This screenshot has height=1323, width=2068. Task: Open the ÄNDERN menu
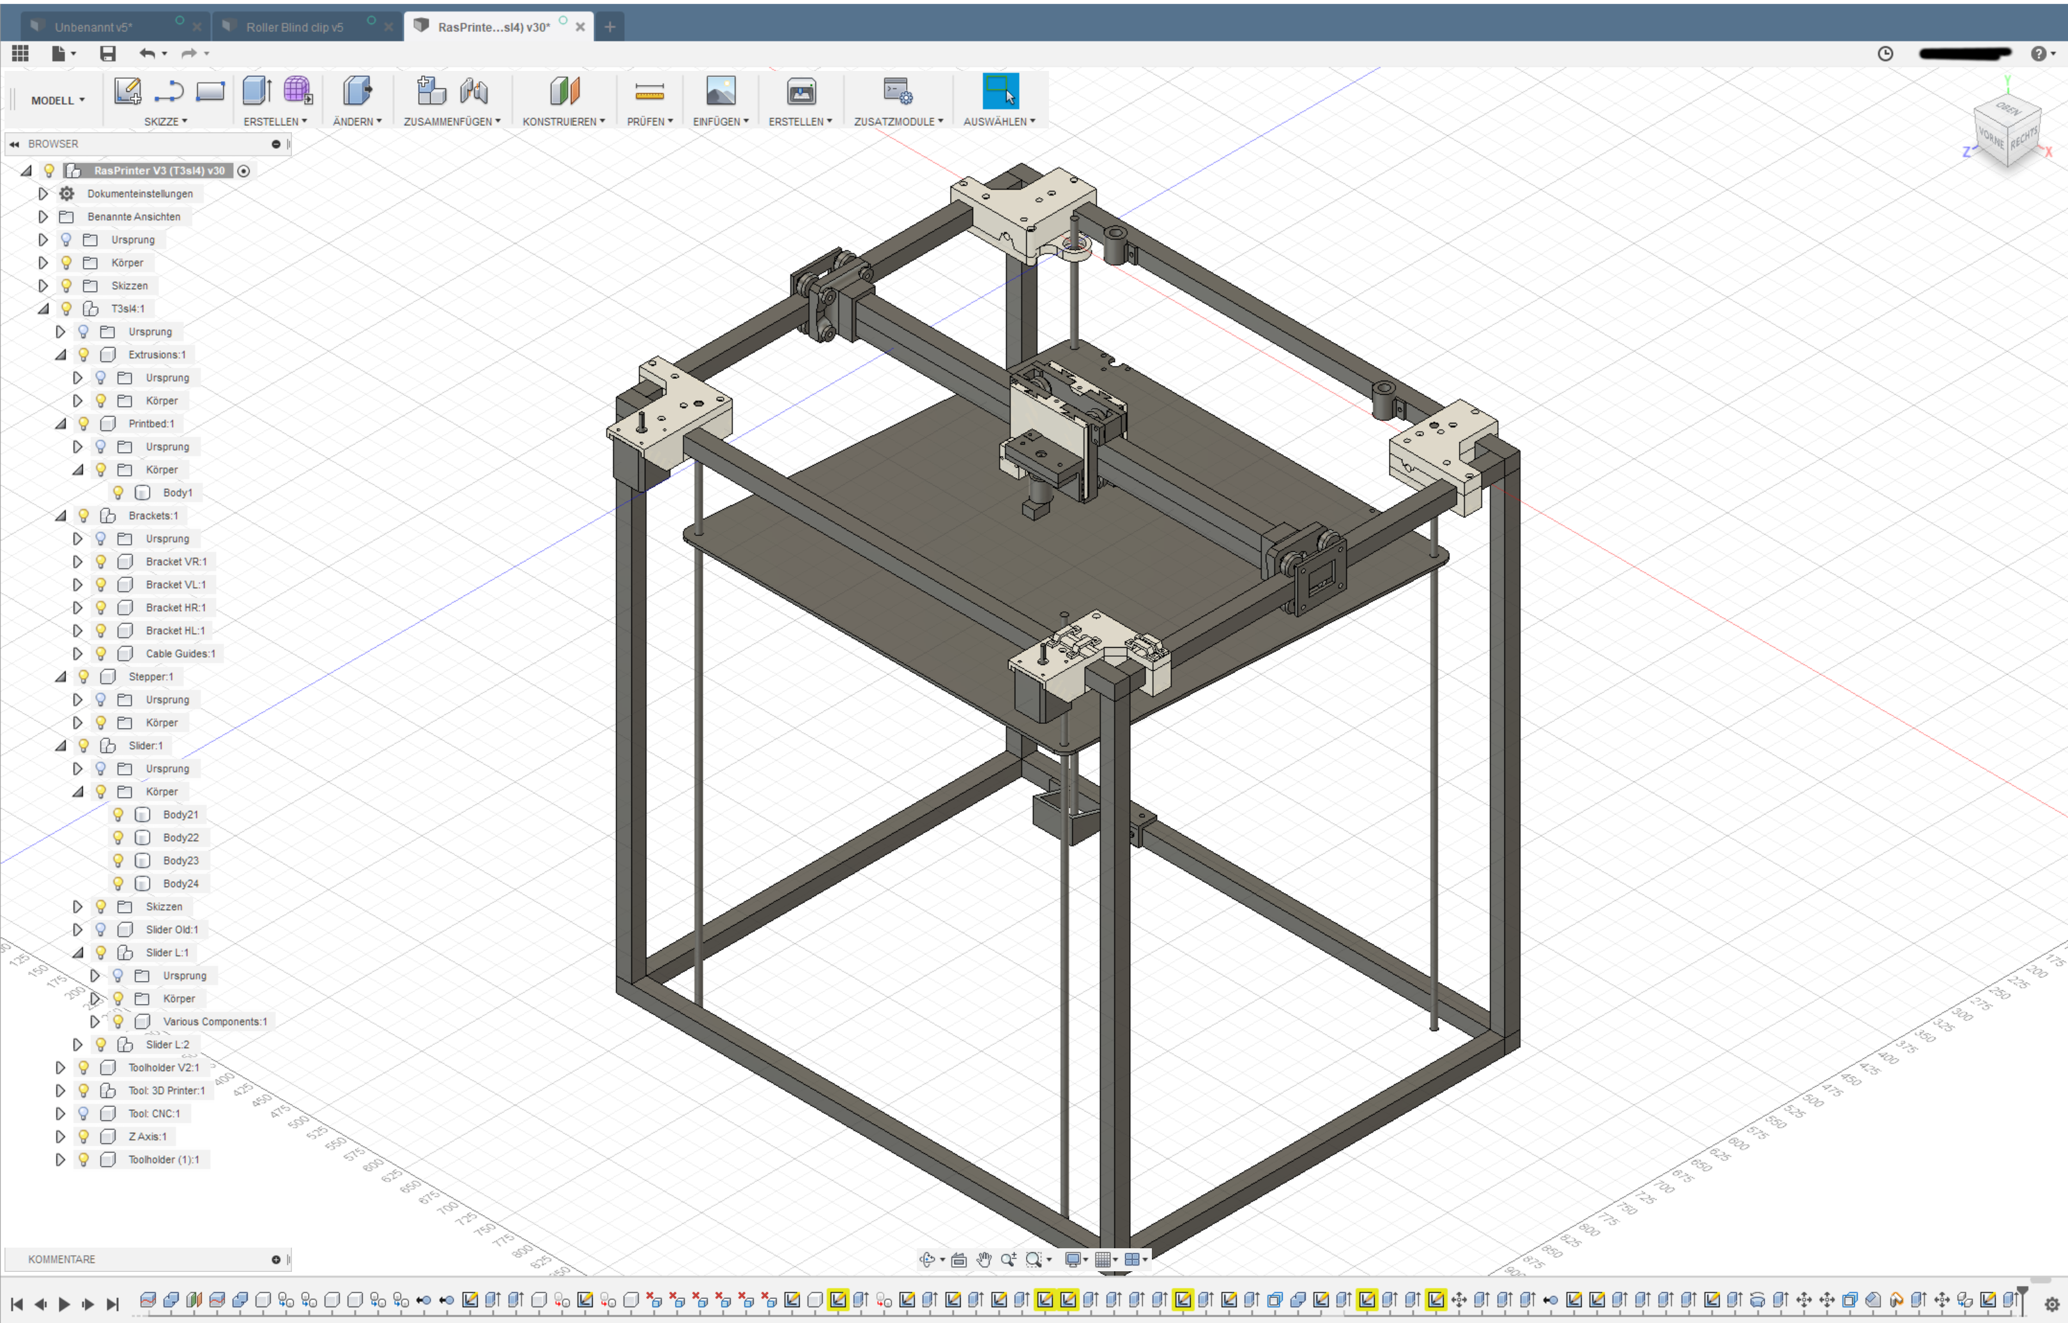coord(357,122)
